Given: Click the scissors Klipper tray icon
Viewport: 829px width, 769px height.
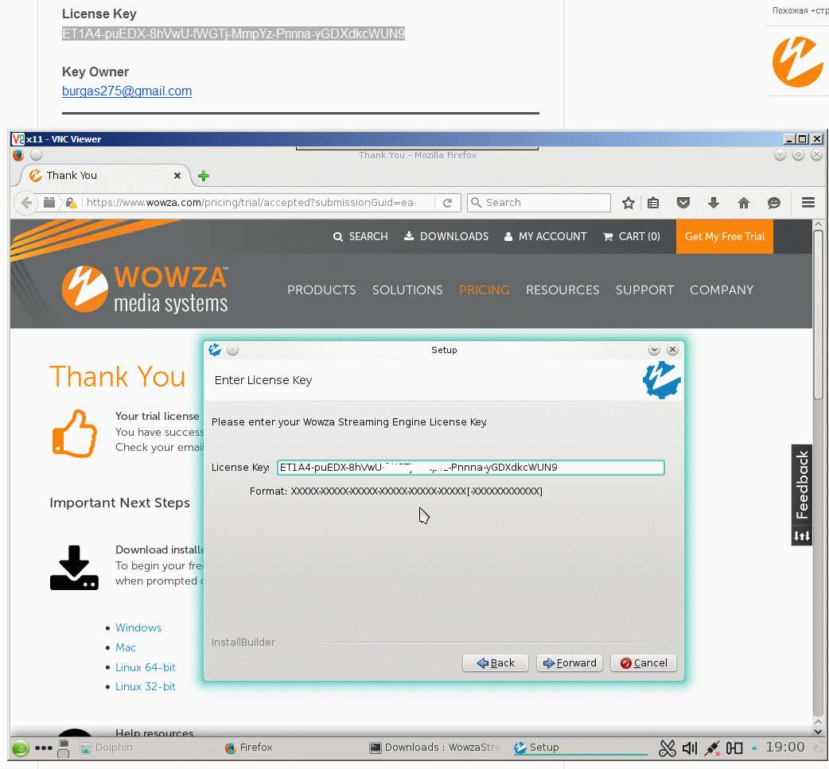Looking at the screenshot, I should pyautogui.click(x=667, y=748).
